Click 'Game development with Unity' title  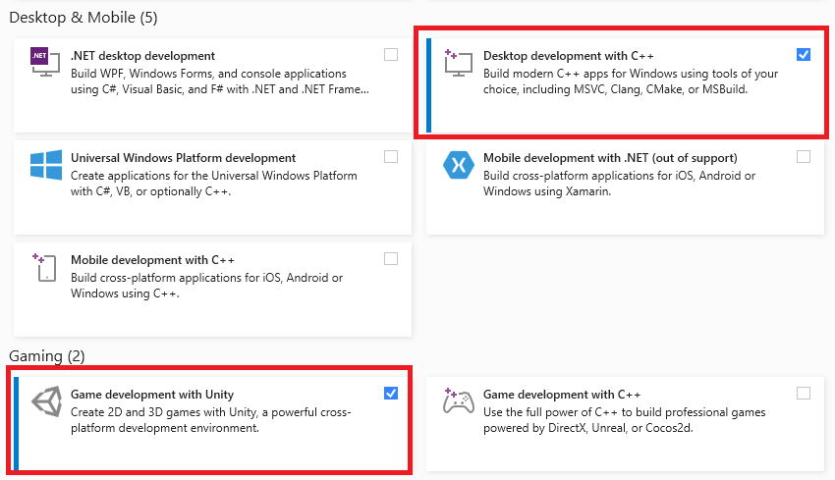click(152, 395)
